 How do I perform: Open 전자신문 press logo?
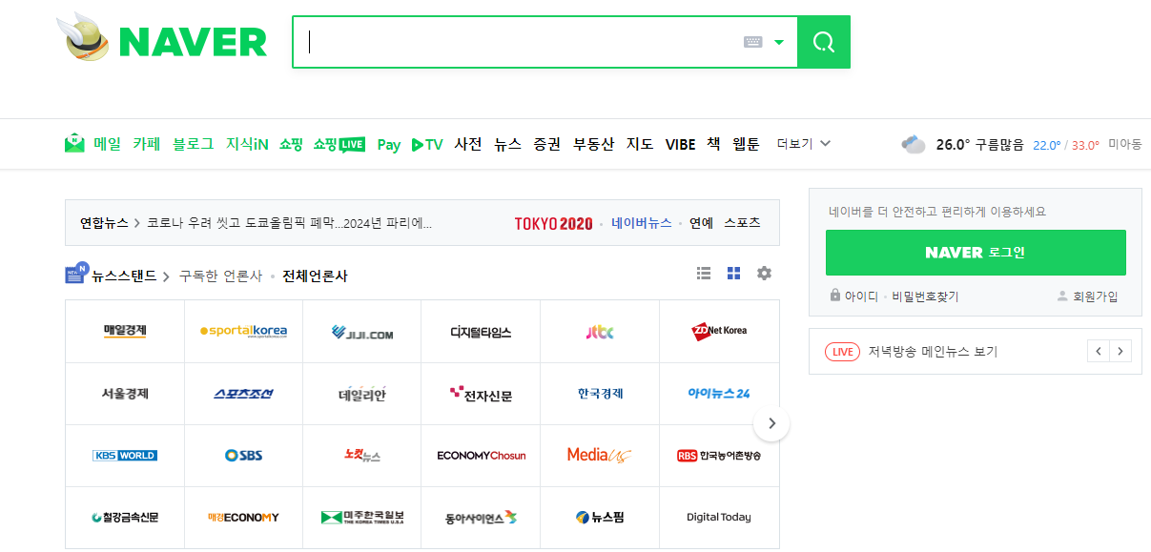click(481, 394)
